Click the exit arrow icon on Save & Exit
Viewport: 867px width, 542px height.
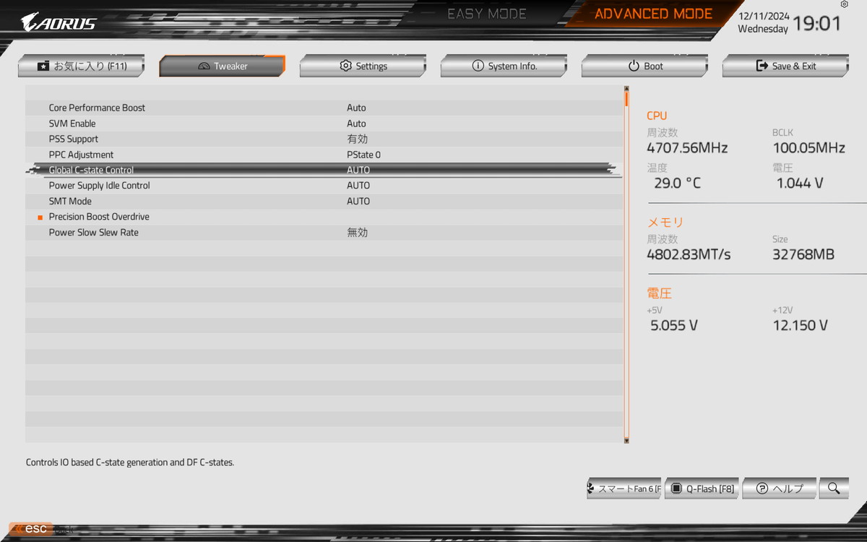(762, 66)
